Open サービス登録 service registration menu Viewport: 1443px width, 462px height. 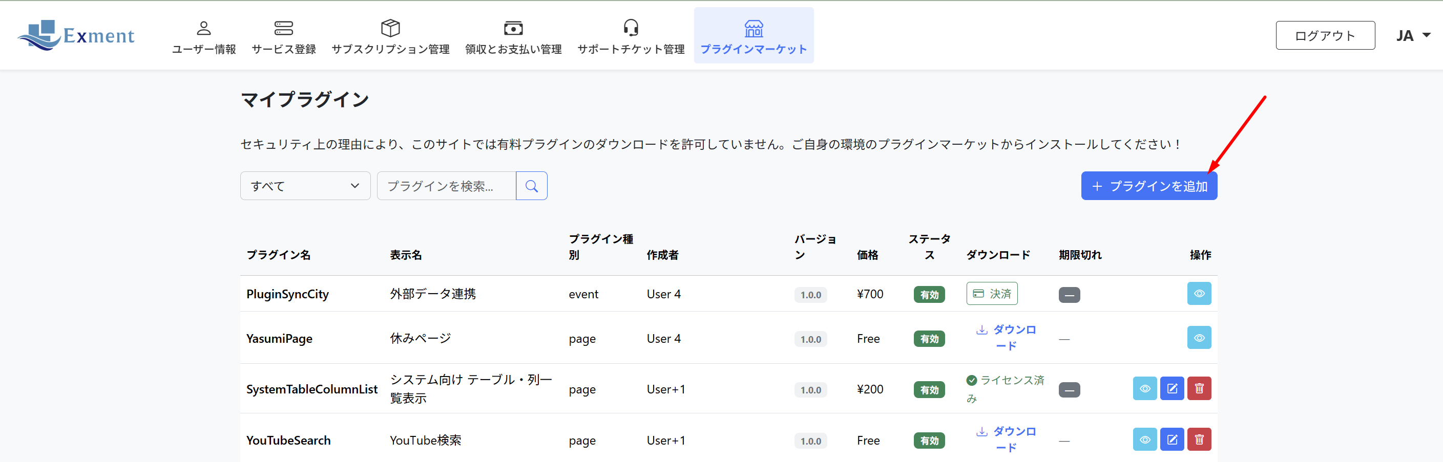pyautogui.click(x=284, y=37)
